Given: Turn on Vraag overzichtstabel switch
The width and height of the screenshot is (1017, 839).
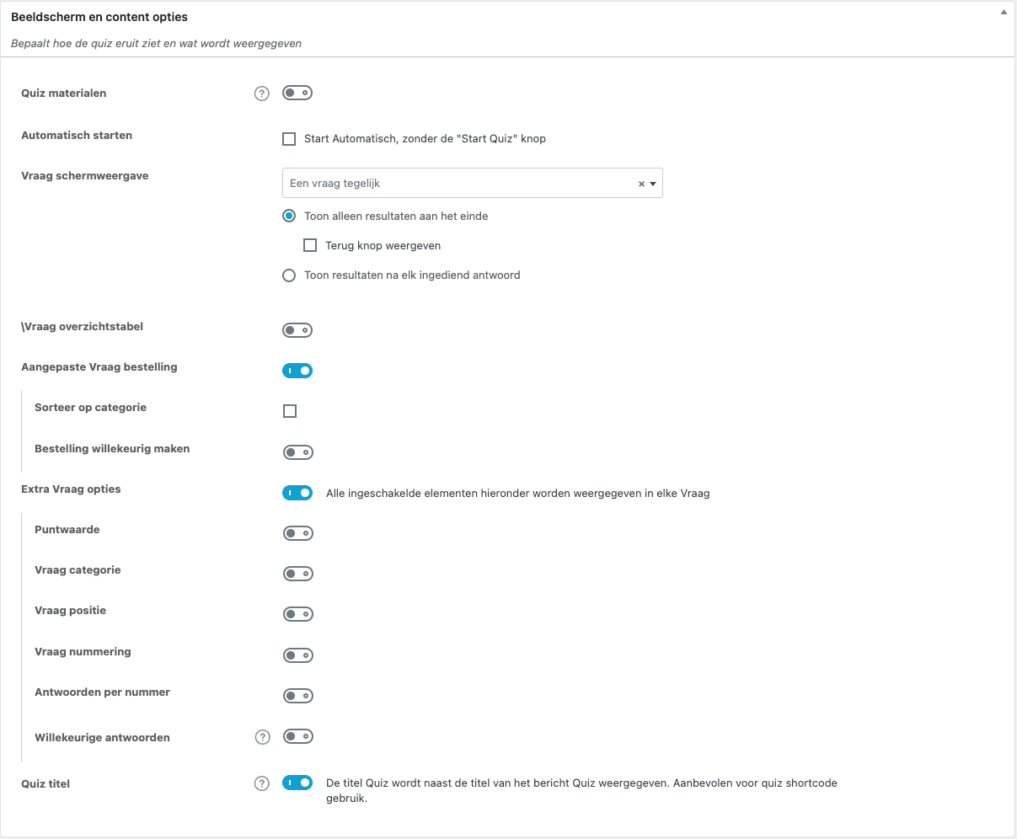Looking at the screenshot, I should pyautogui.click(x=297, y=330).
